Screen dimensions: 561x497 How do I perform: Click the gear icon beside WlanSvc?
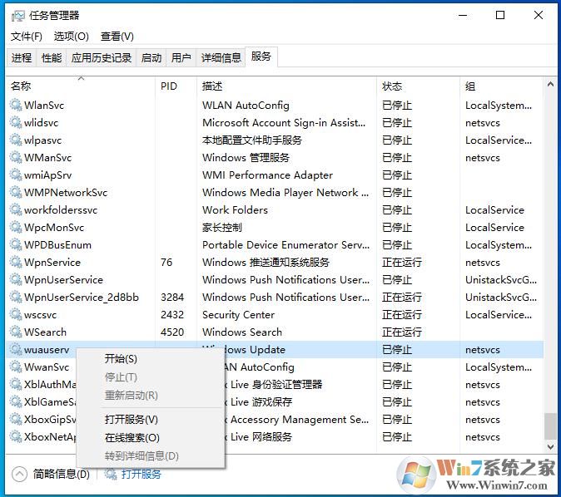(15, 106)
